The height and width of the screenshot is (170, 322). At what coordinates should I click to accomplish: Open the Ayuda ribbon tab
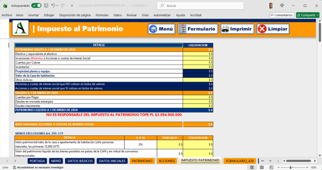click(180, 15)
